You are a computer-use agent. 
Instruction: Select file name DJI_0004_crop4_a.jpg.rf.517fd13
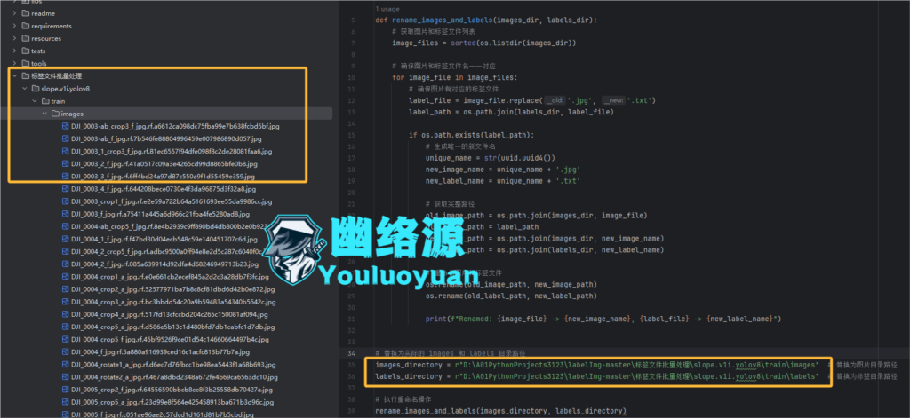tap(170, 314)
